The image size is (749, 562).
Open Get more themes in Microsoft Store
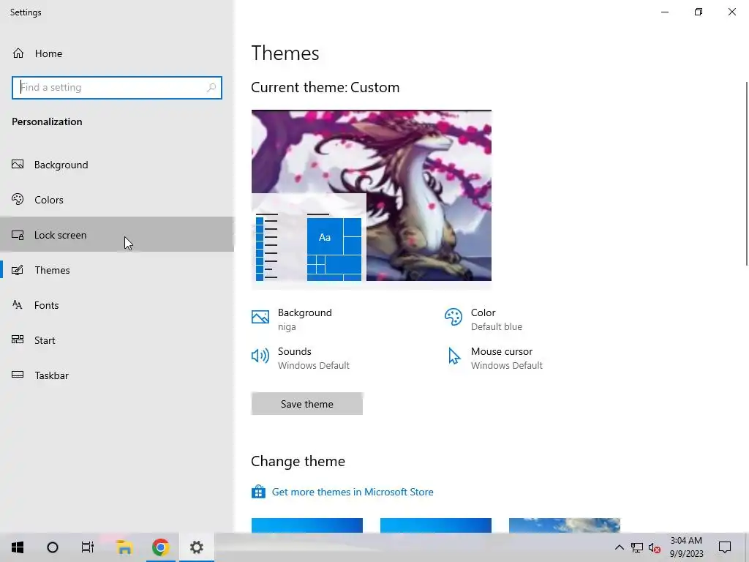click(x=353, y=492)
